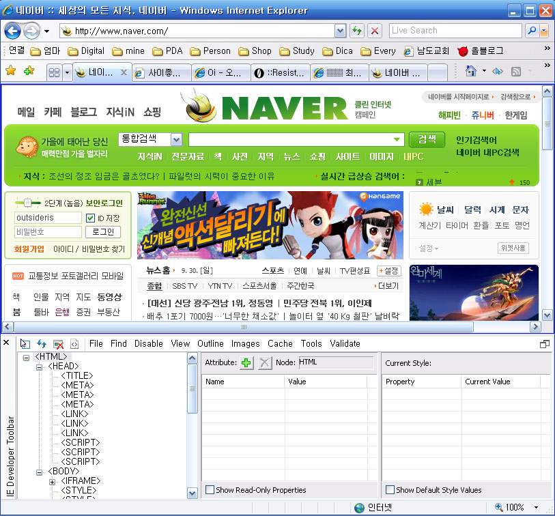Close the first Naver tab
This screenshot has height=516, width=555.
(124, 72)
